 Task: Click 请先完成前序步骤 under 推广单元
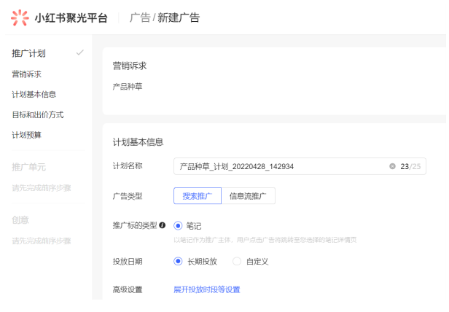[42, 188]
